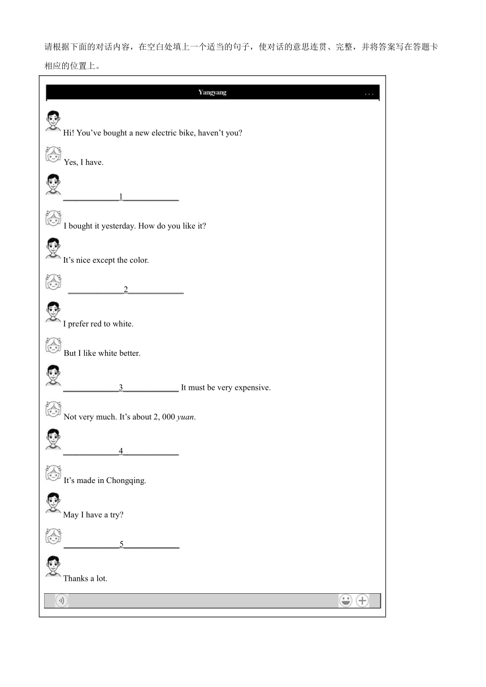Click the boy avatar beside the electric bike question
Image resolution: width=486 pixels, height=687 pixels.
pos(53,121)
